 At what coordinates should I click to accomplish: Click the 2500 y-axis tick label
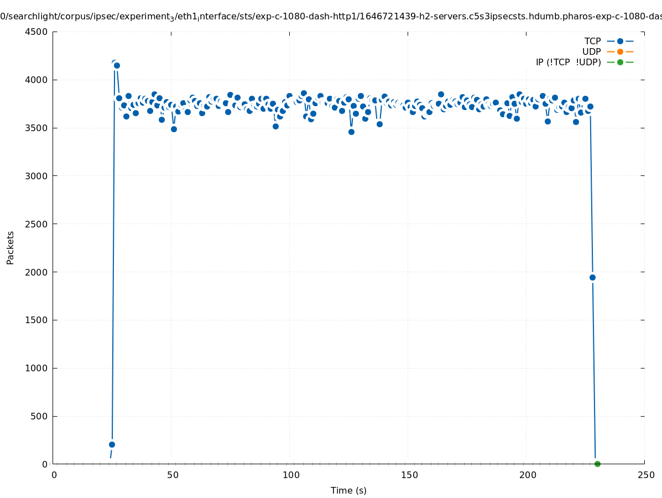point(35,224)
